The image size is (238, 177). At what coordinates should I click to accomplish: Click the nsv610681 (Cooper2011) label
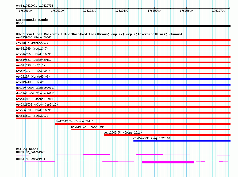[34, 60]
